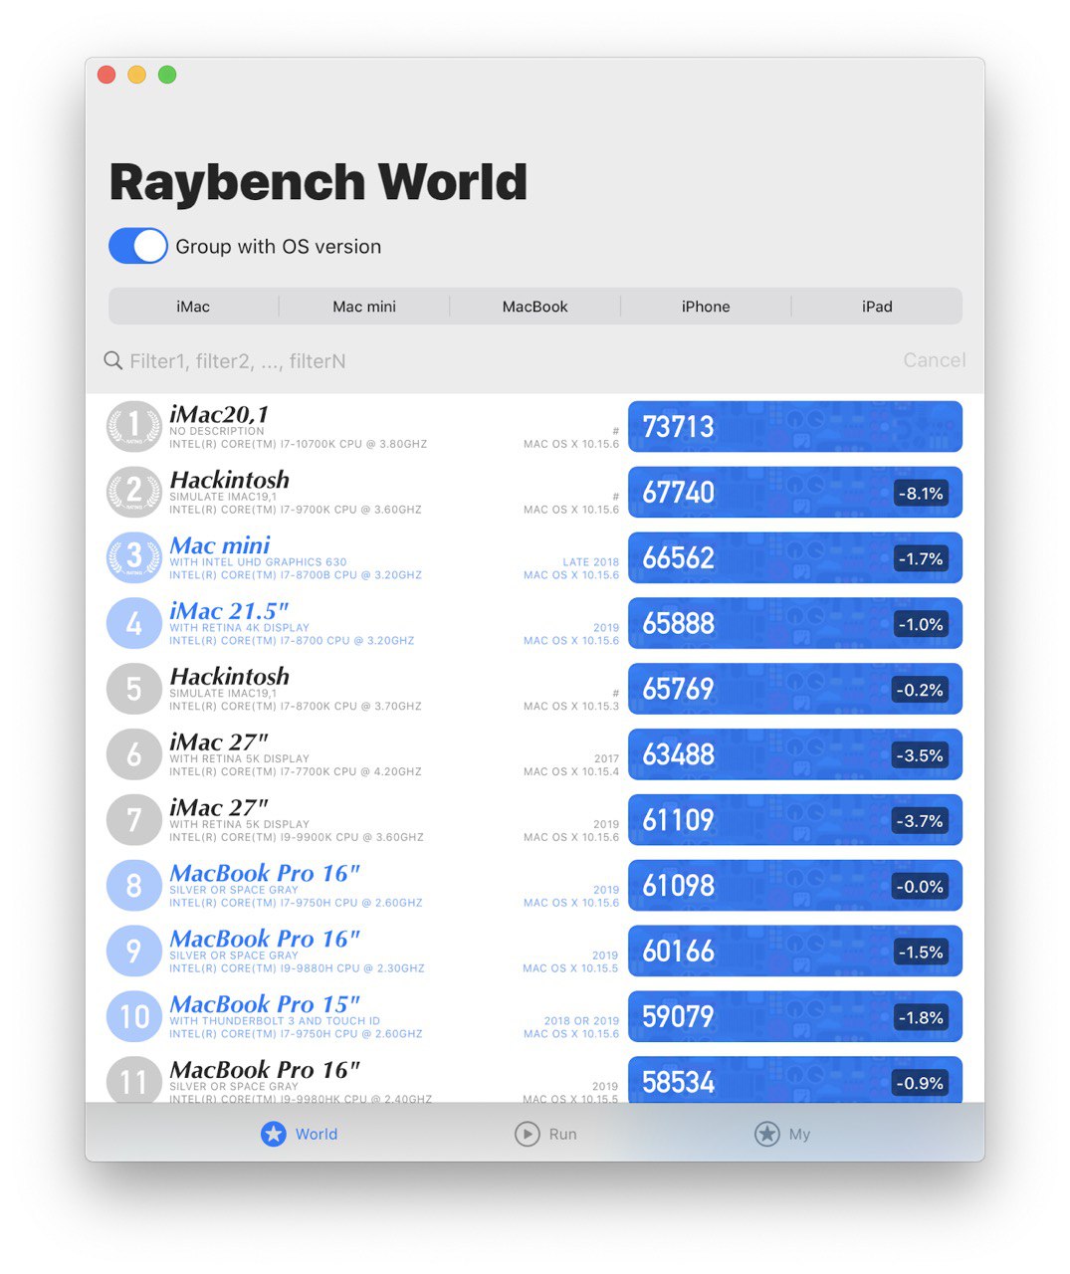The image size is (1070, 1274).
Task: Click the rank 10 circle badge
Action: click(134, 1016)
